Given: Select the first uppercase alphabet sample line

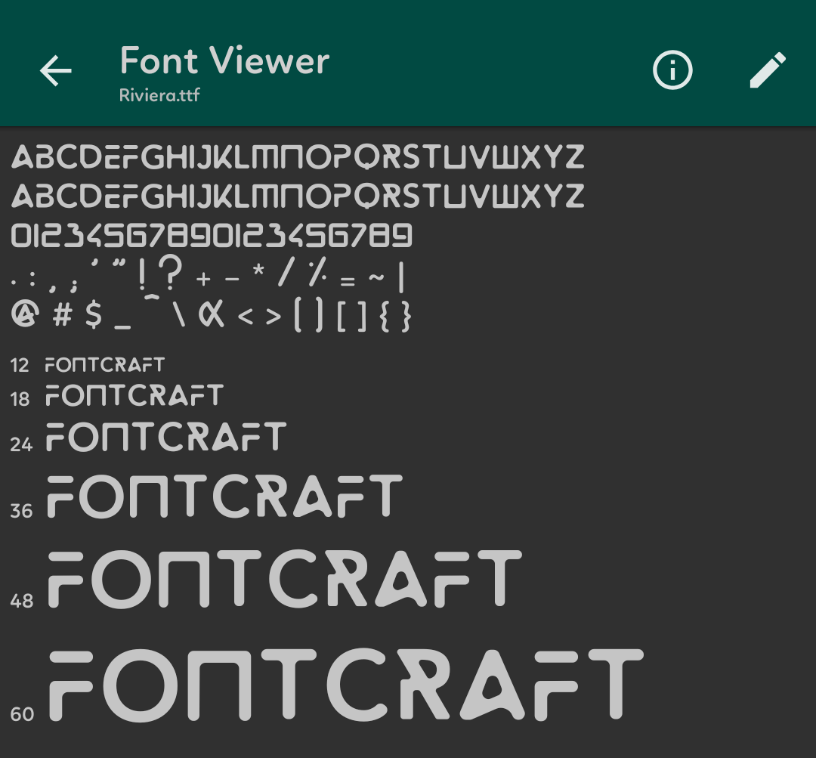Looking at the screenshot, I should 298,156.
